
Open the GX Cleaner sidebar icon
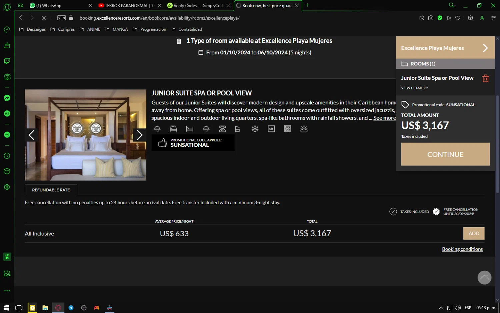tap(7, 45)
